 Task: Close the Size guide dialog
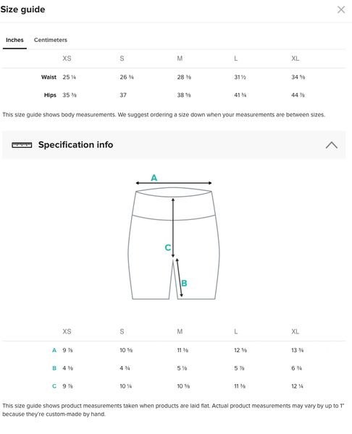pos(341,9)
